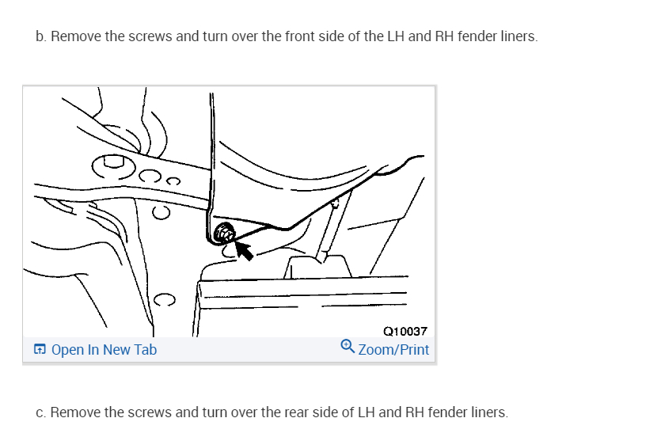Click the "b." step marker
Viewport: 646px width, 437px height.
pos(41,37)
